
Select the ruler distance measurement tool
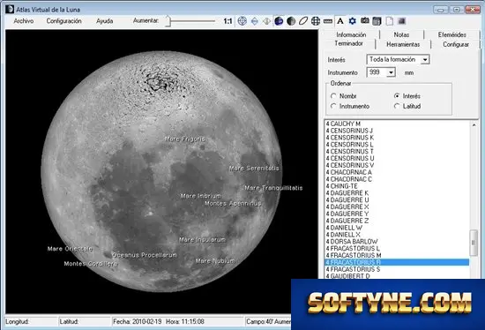click(x=327, y=21)
